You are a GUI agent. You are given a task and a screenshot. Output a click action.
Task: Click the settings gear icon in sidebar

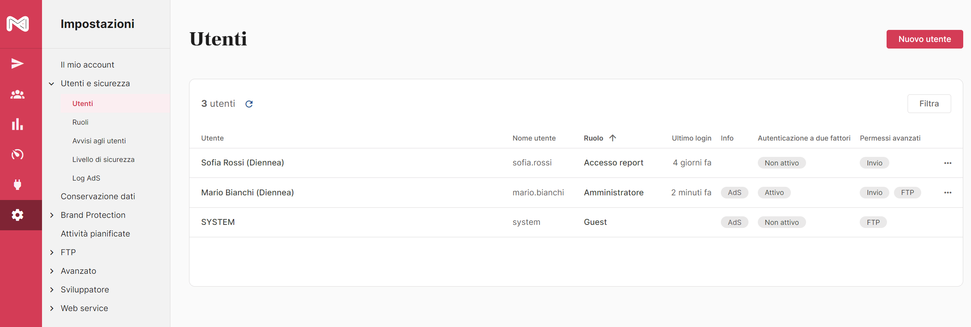pos(18,215)
